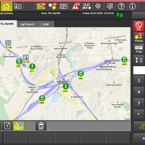
Task: Click the dial number input field
Action: point(139,70)
